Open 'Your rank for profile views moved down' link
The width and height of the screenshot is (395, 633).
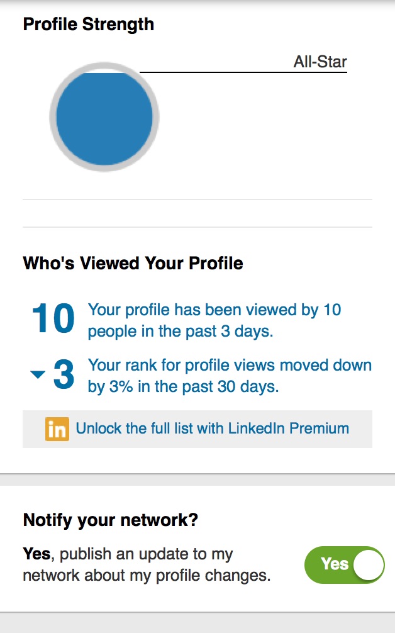tap(230, 376)
